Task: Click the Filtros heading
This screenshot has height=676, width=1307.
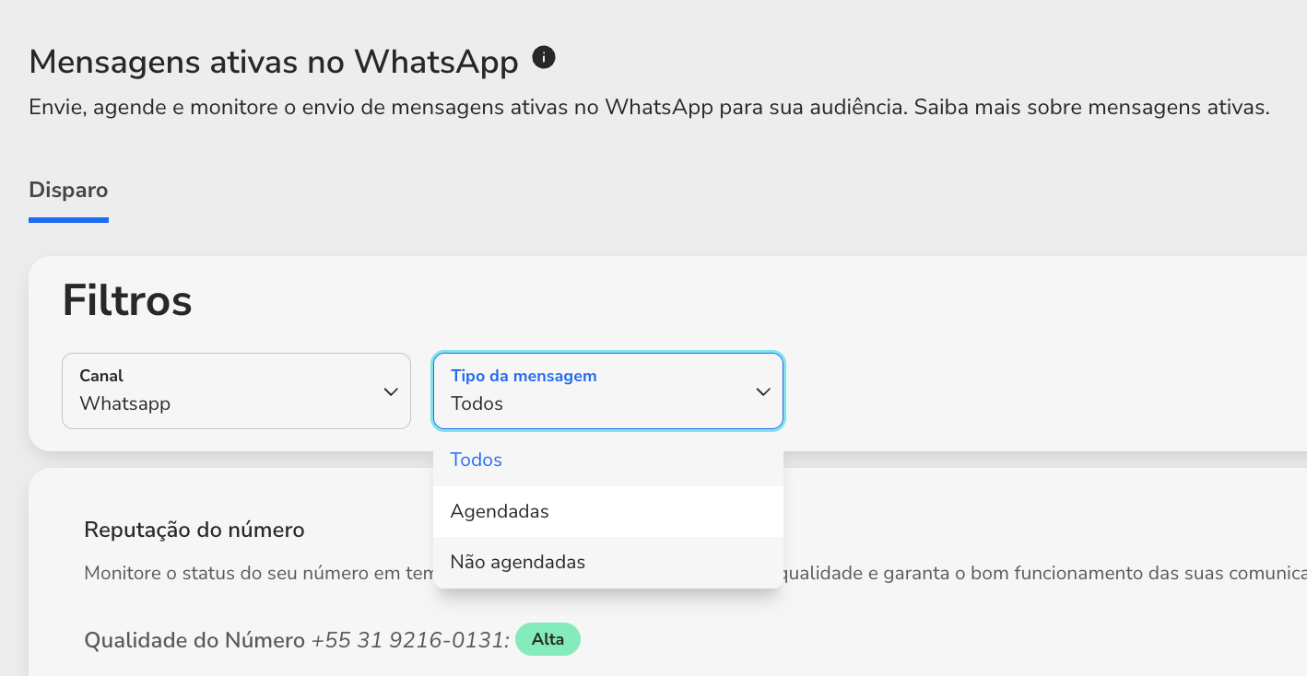Action: (127, 300)
